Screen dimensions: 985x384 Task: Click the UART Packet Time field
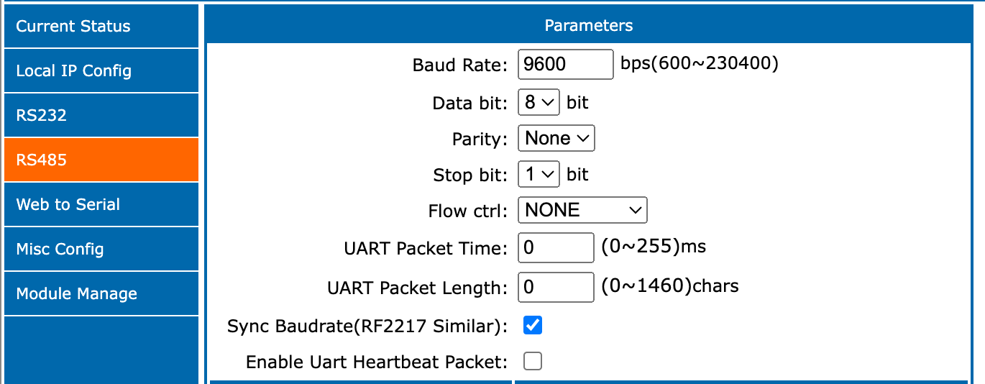(x=556, y=248)
